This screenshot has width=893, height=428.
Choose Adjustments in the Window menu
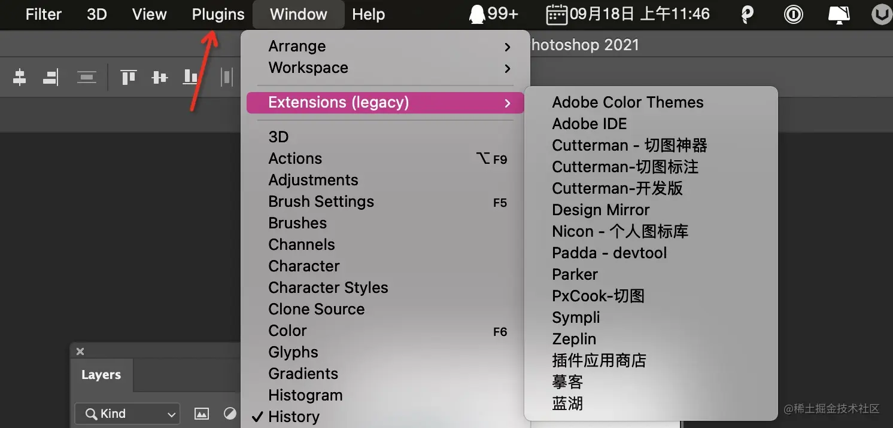[385, 180]
